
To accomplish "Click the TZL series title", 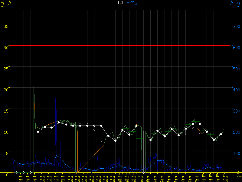I will click(x=120, y=3).
